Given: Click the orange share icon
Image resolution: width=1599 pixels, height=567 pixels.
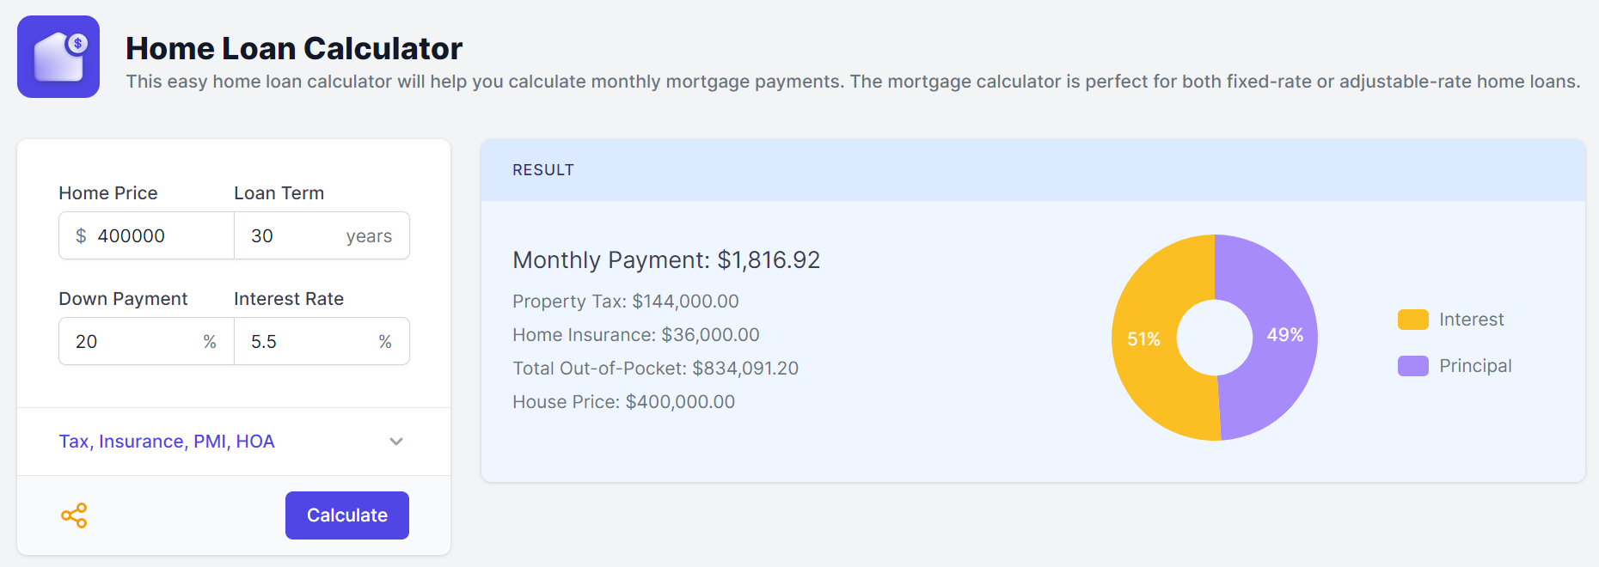Looking at the screenshot, I should (x=74, y=515).
